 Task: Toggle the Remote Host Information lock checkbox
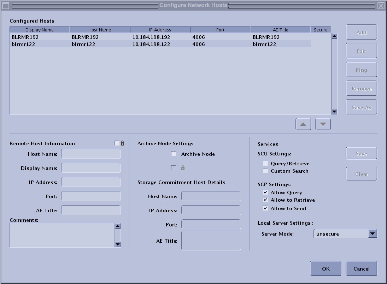(x=117, y=143)
